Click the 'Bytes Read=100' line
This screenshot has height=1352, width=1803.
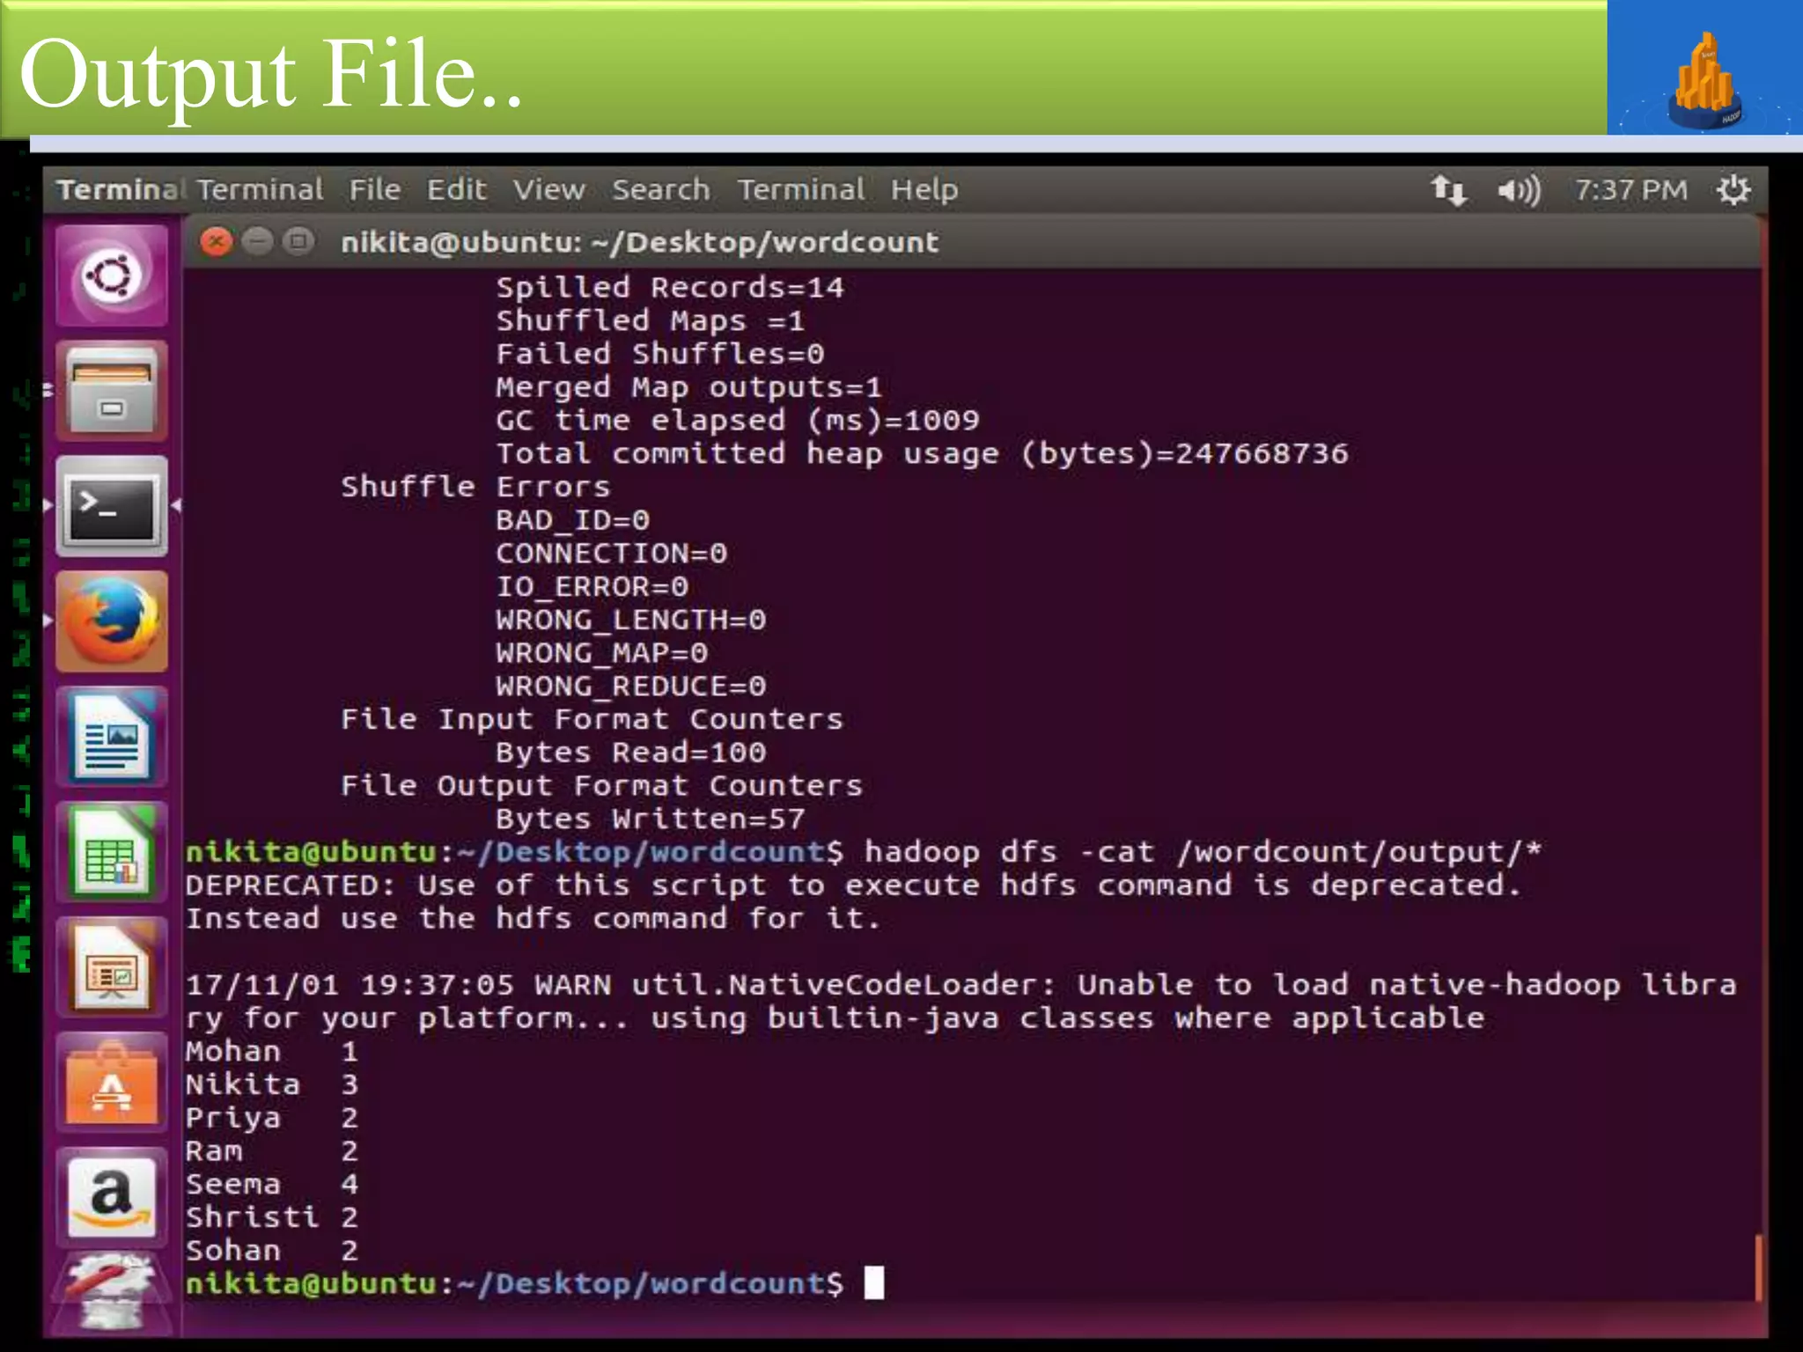[630, 753]
